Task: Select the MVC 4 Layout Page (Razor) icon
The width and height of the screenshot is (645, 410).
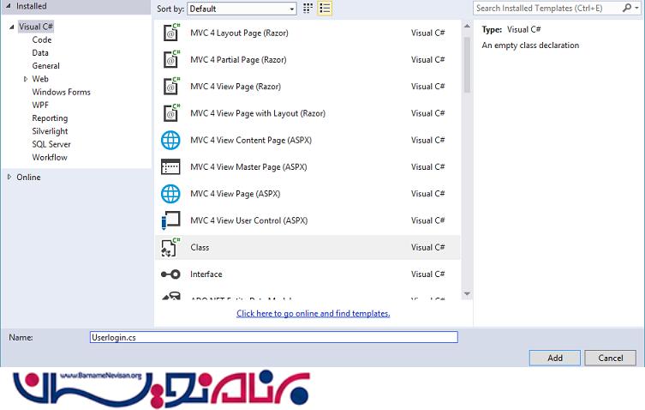Action: point(170,33)
